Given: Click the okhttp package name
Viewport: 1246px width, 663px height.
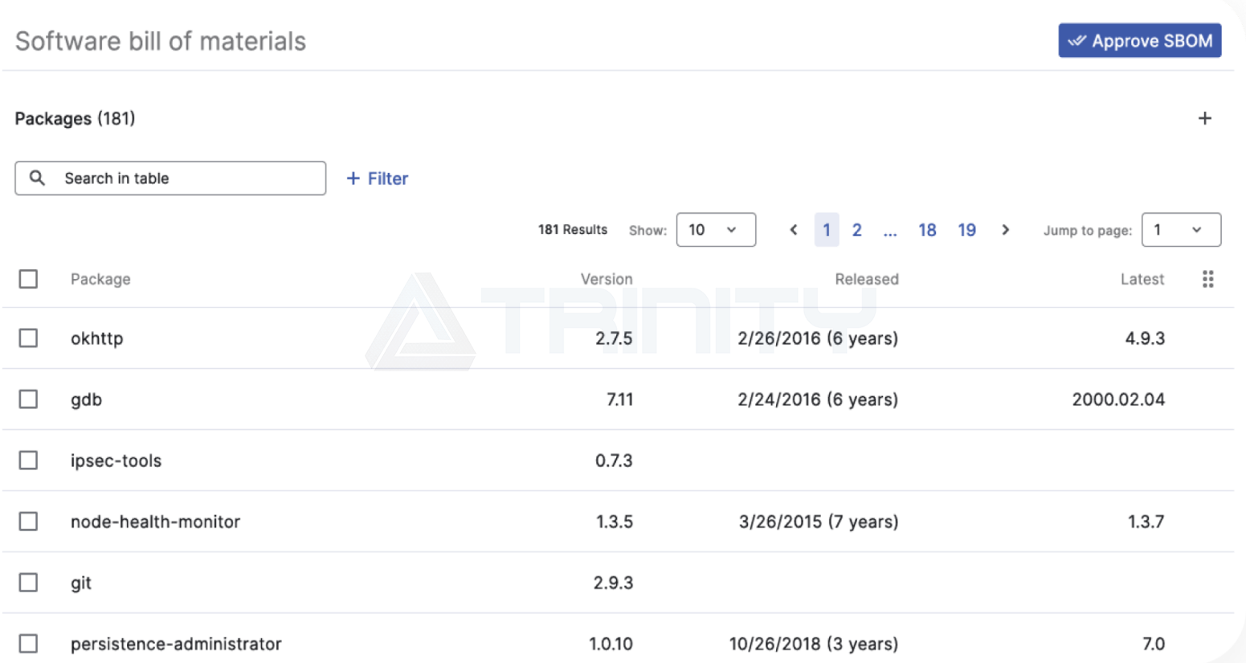Looking at the screenshot, I should (97, 338).
